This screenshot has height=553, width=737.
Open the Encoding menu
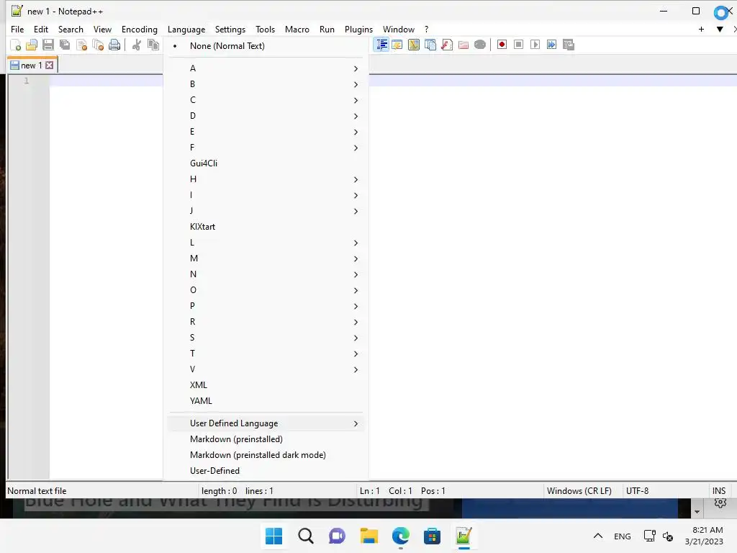pyautogui.click(x=140, y=29)
